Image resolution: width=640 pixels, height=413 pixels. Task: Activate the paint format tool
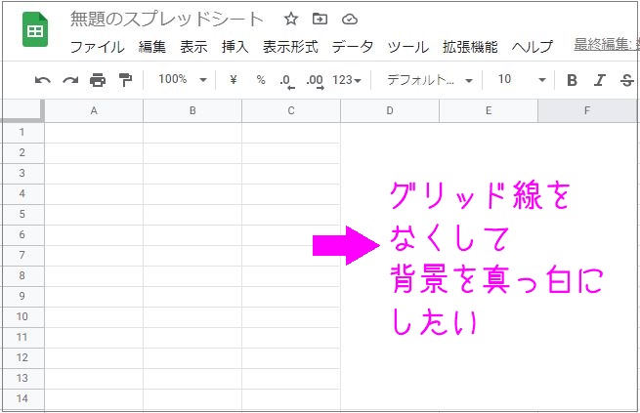point(125,80)
